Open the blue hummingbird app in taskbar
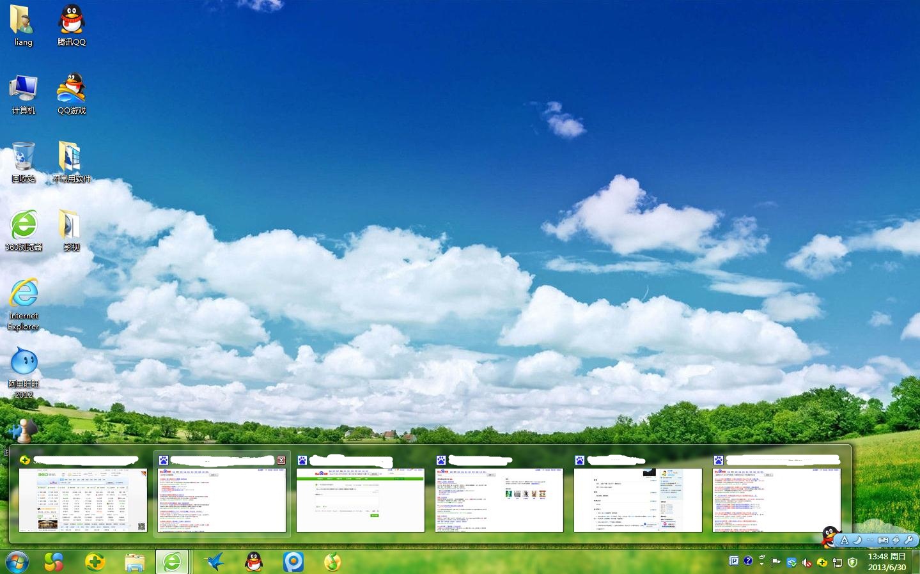This screenshot has height=574, width=920. coord(214,562)
